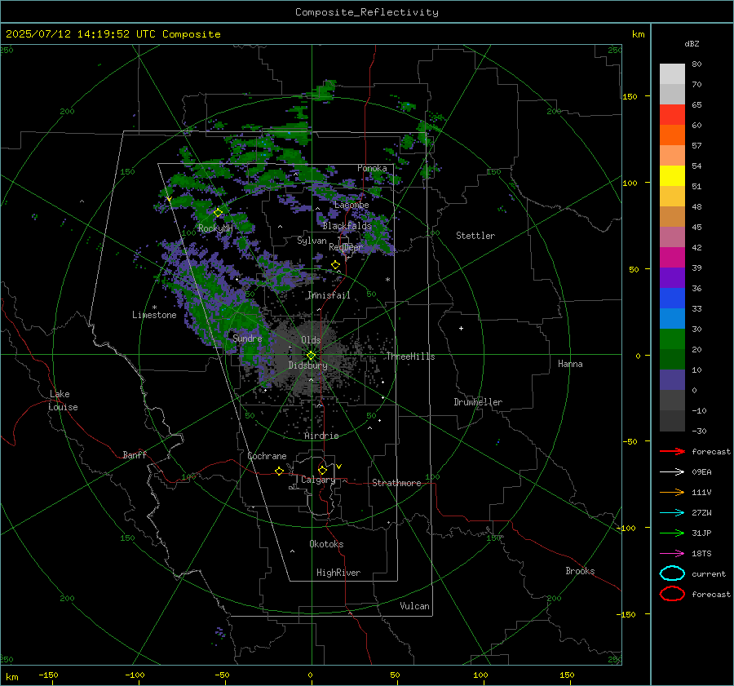Click the Drumheller town label

pos(478,402)
